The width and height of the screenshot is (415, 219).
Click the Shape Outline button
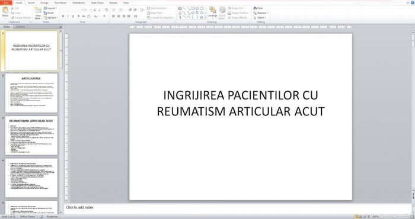[238, 13]
